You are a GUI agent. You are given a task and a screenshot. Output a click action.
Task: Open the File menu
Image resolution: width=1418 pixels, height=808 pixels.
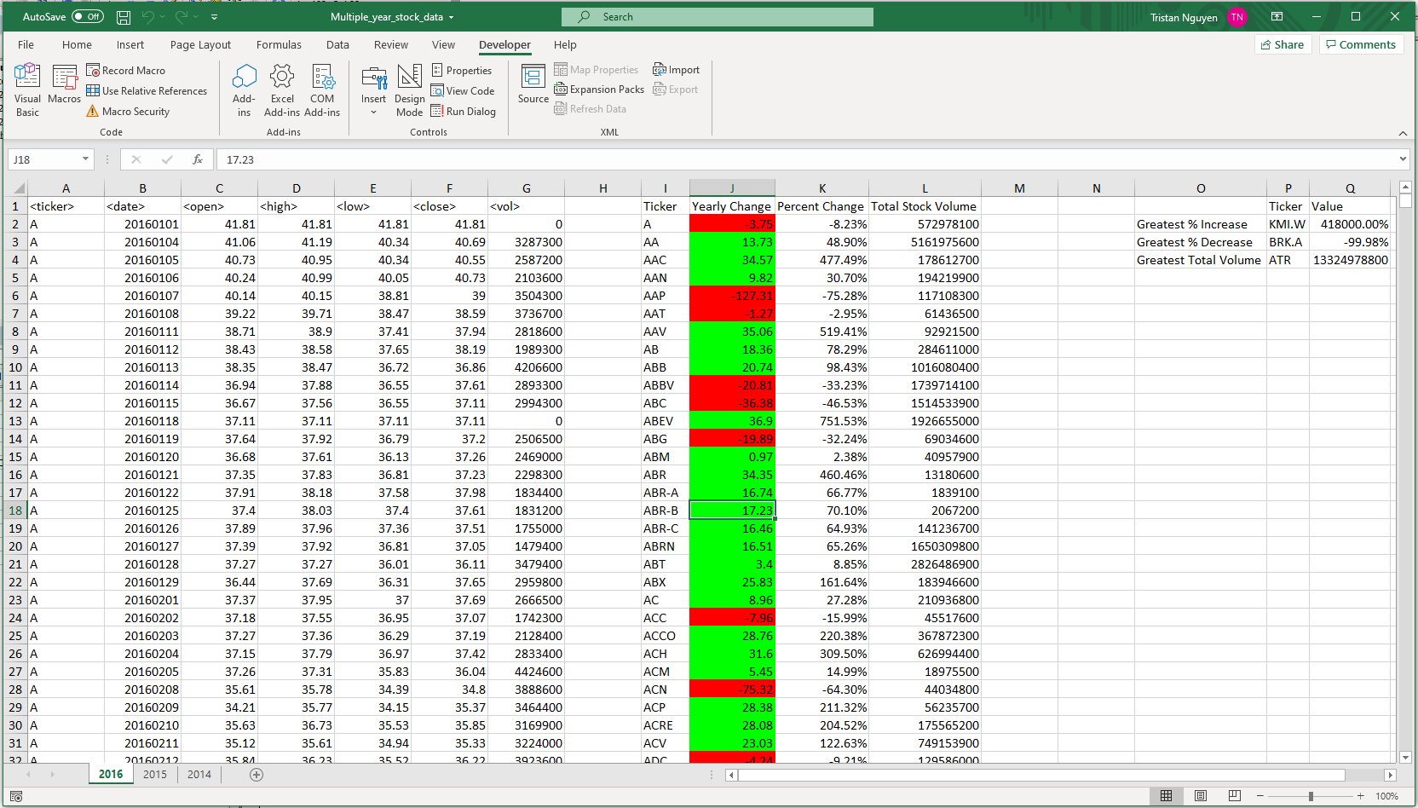click(26, 45)
